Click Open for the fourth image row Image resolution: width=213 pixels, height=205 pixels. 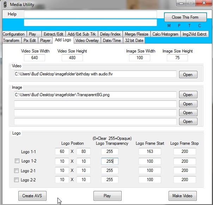tap(188, 121)
